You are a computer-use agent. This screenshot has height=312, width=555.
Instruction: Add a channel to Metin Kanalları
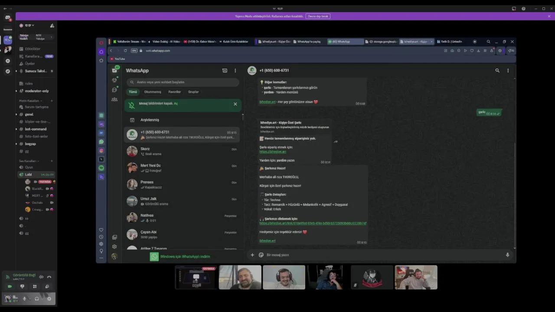point(52,101)
